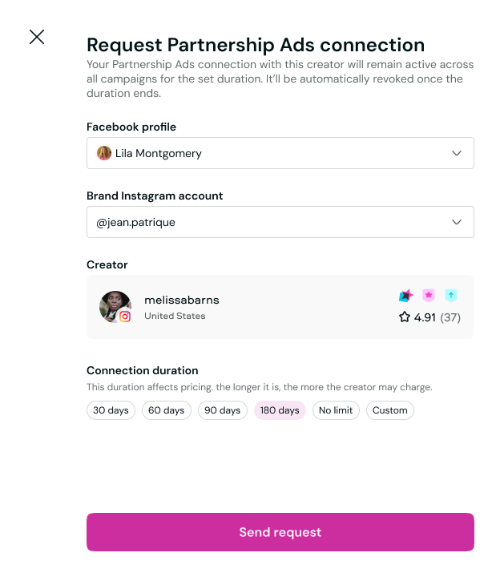Click melissabarns' profile photo
The width and height of the screenshot is (500, 577).
[x=113, y=305]
